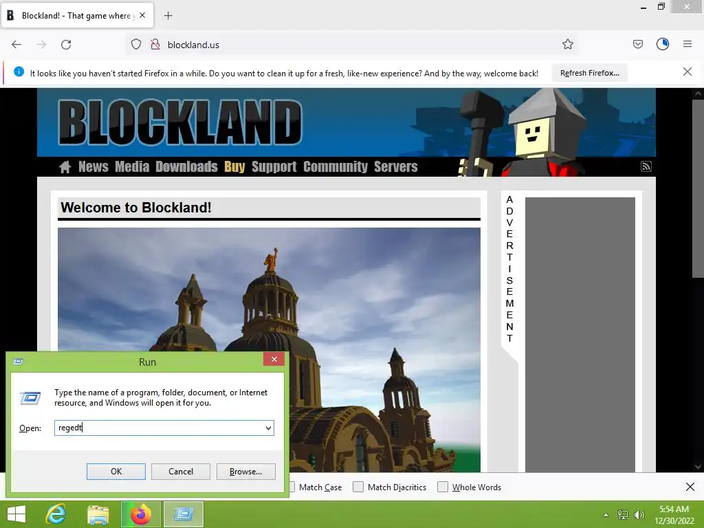Open the Firefox hamburger menu

687,44
